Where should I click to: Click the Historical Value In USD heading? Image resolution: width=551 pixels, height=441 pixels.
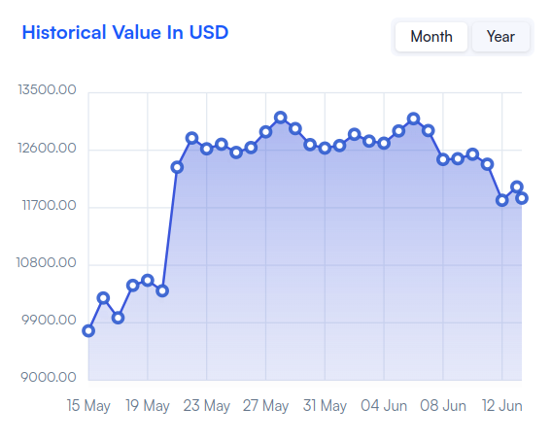[125, 32]
